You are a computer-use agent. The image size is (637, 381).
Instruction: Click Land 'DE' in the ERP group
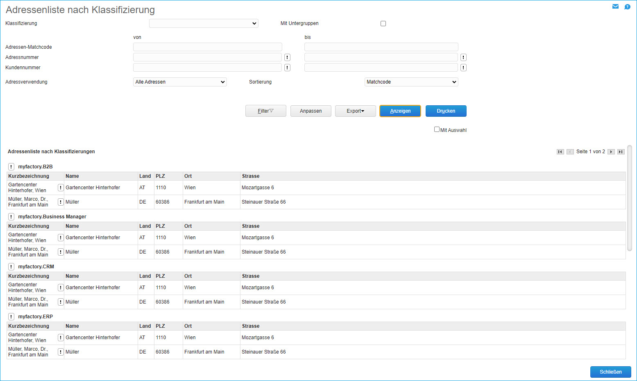tap(143, 352)
